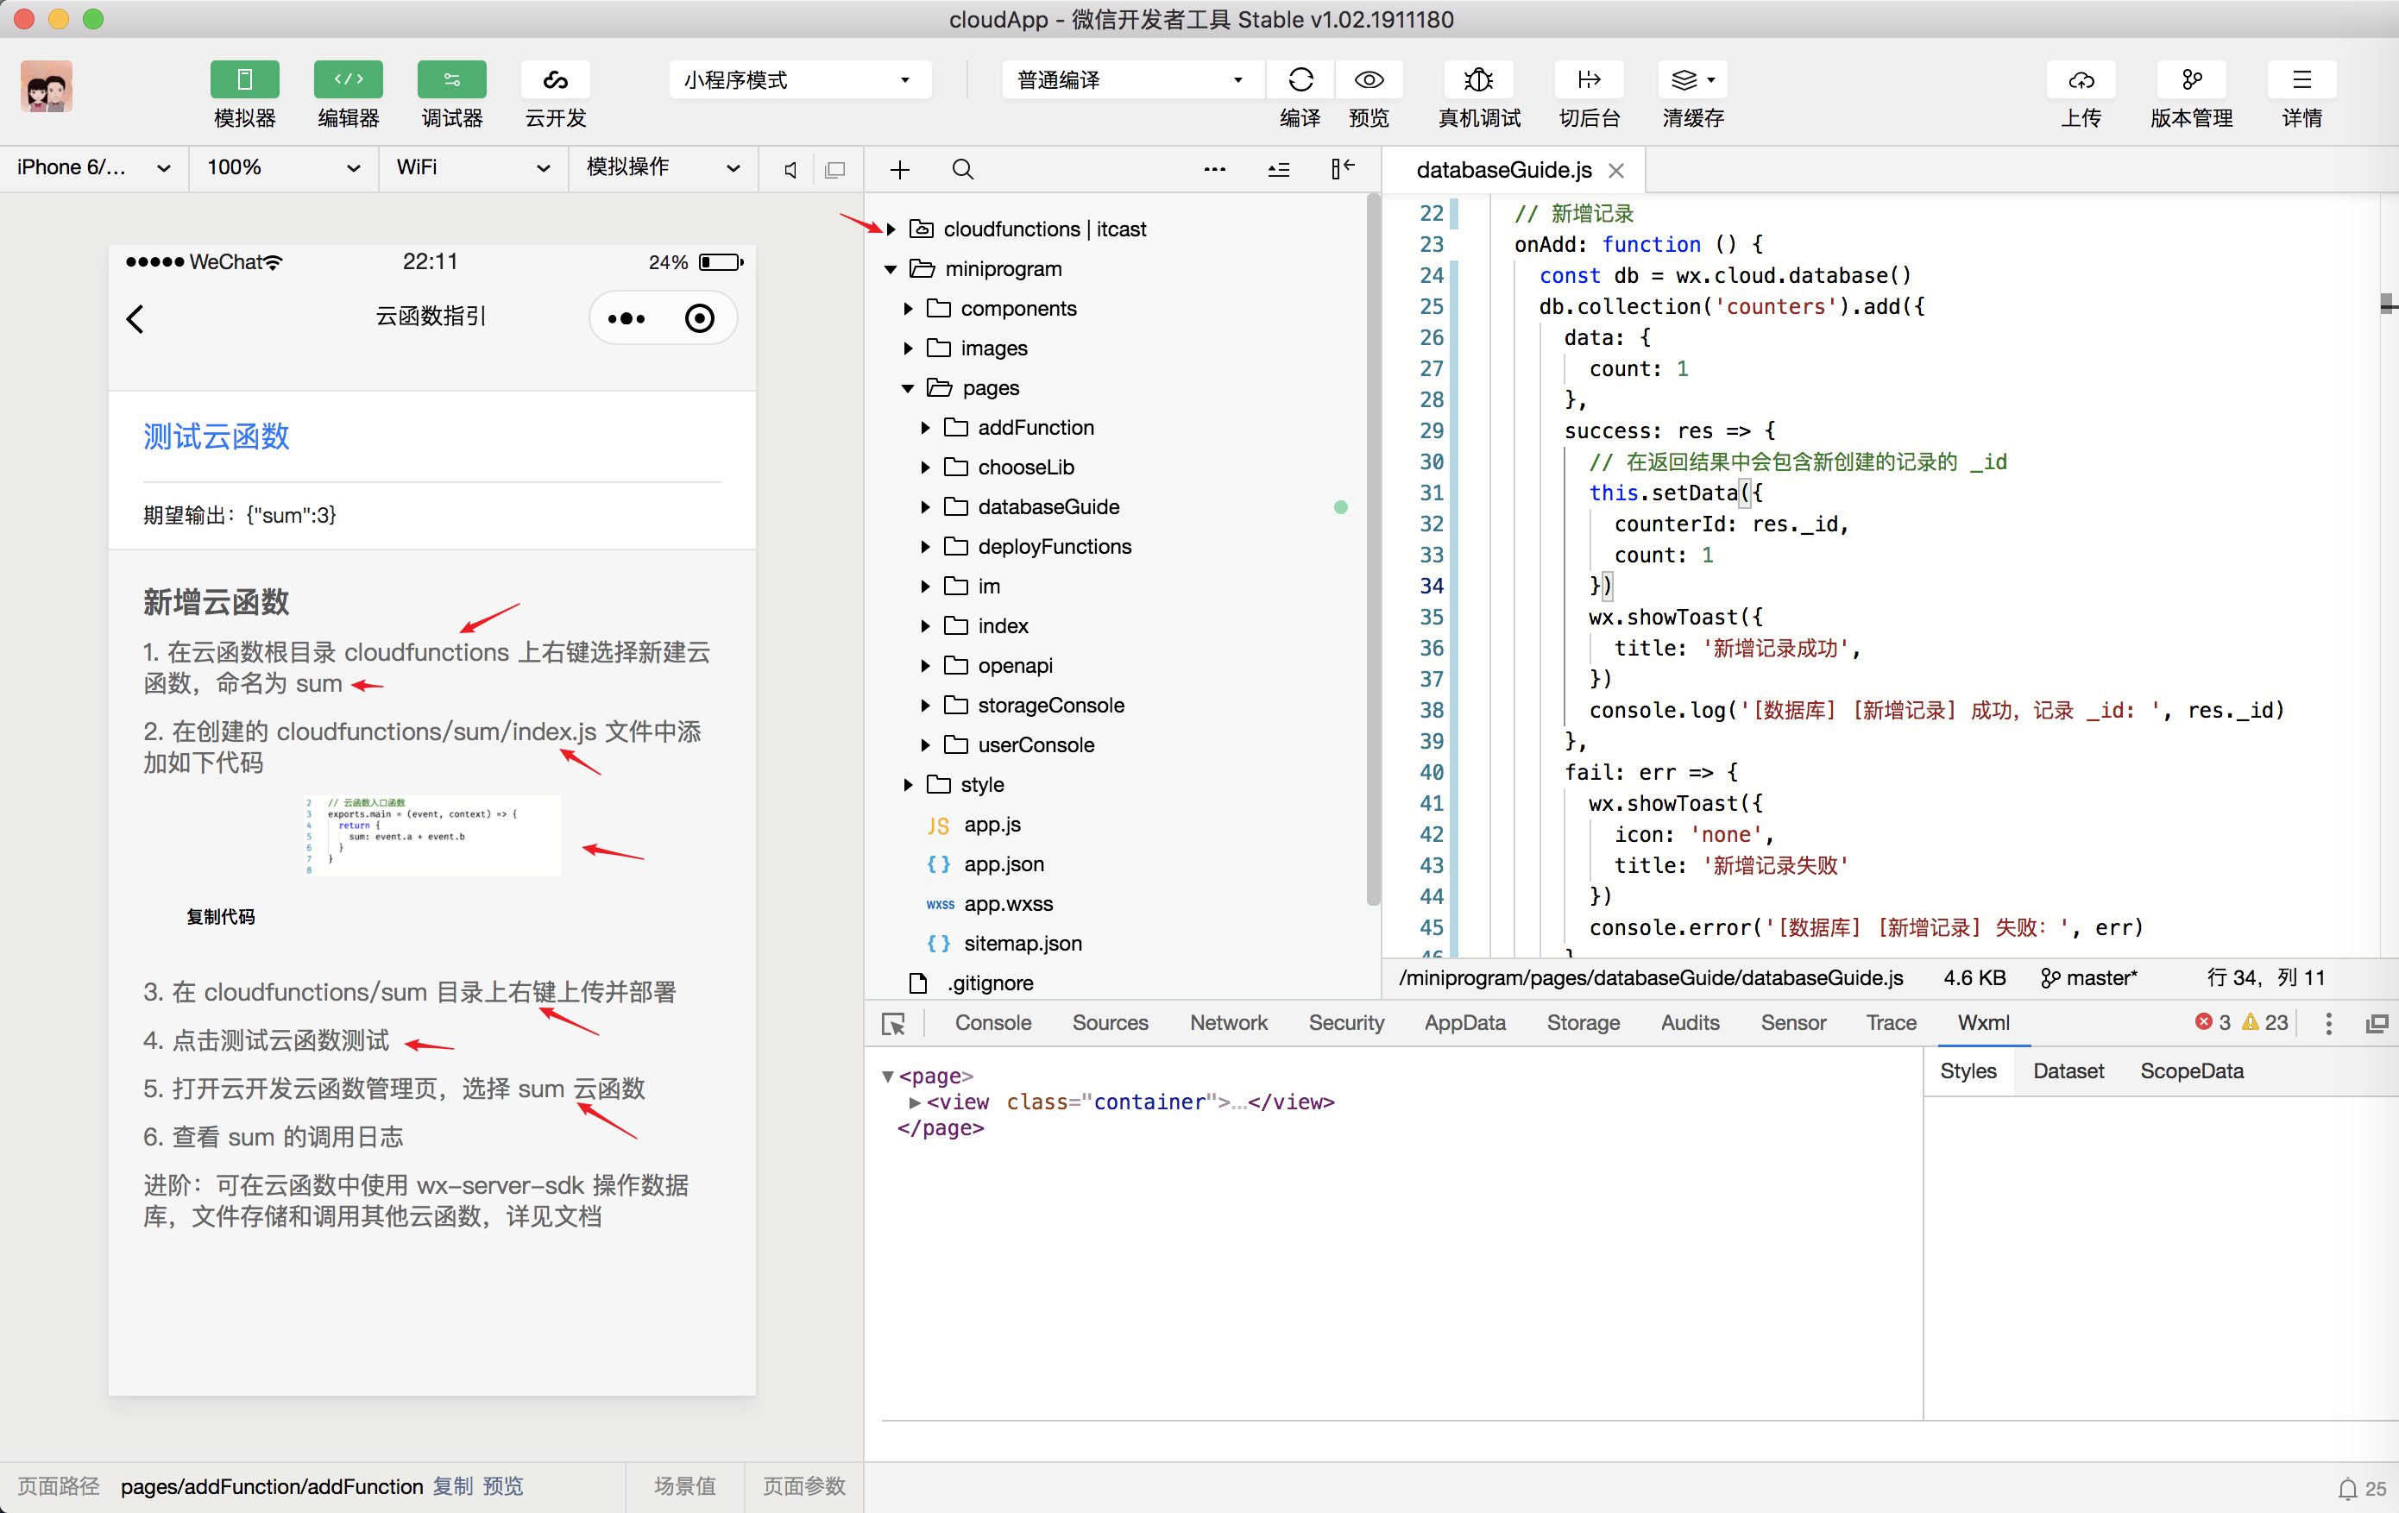The image size is (2399, 1513).
Task: Open the 100% zoom dropdown
Action: 283,167
